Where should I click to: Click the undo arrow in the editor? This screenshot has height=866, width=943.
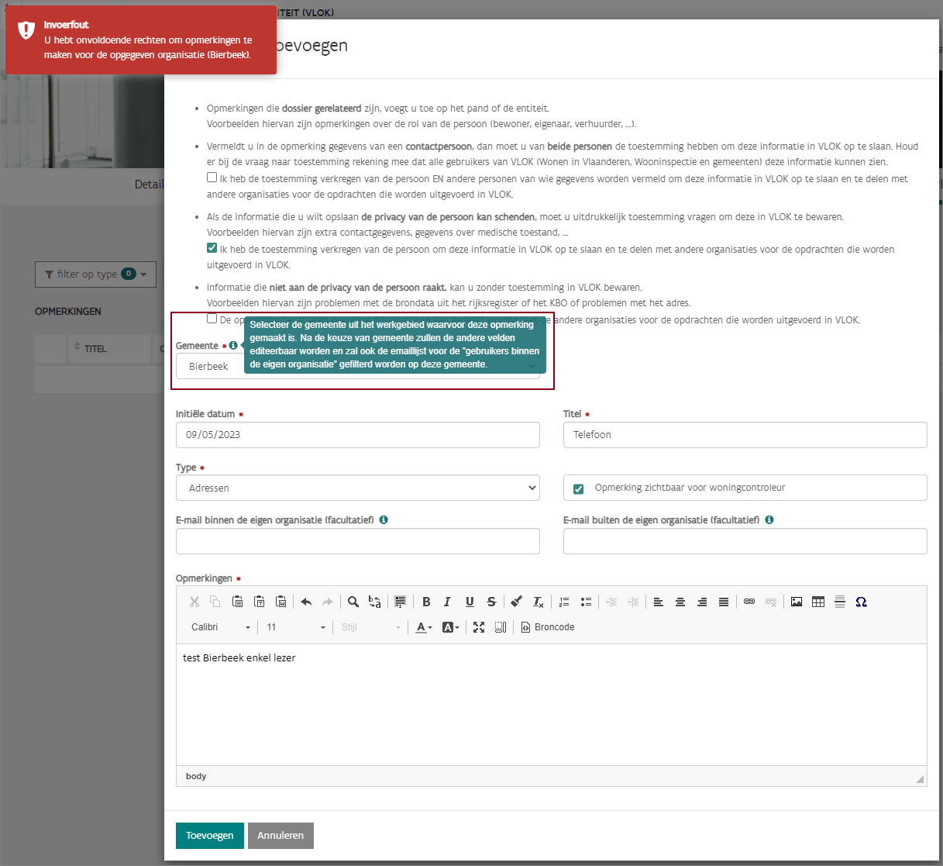coord(306,602)
